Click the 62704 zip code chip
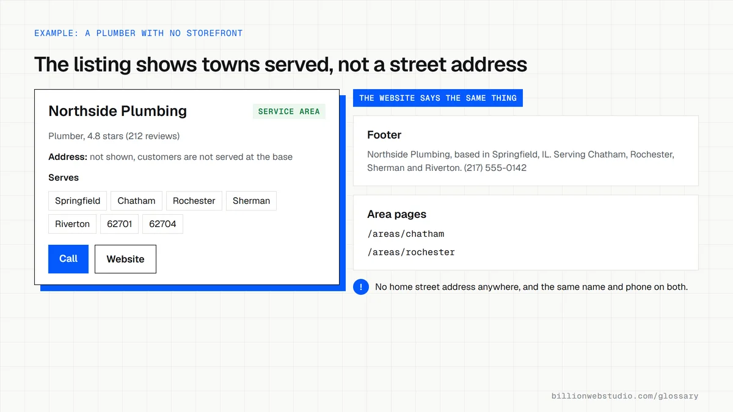The height and width of the screenshot is (412, 733). [162, 224]
